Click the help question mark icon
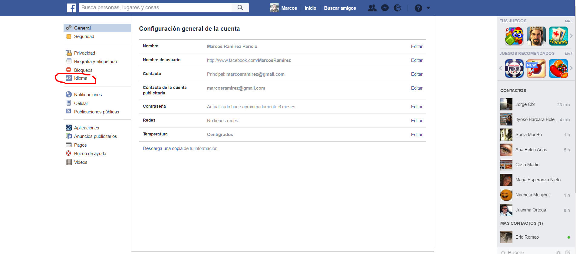The image size is (576, 254). pyautogui.click(x=418, y=8)
